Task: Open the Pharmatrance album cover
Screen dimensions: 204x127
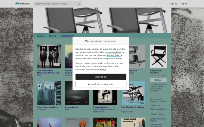Action: (105, 97)
